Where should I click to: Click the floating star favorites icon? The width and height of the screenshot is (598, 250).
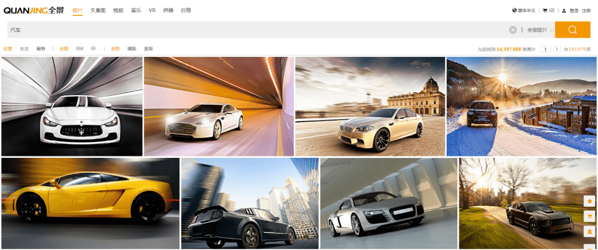[x=590, y=200]
